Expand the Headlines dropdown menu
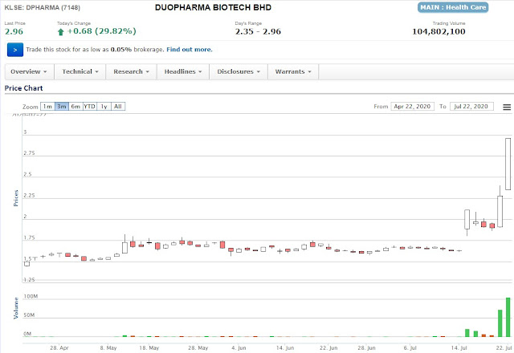The height and width of the screenshot is (353, 514). pyautogui.click(x=183, y=71)
